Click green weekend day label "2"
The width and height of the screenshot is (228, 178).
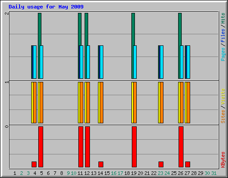tap(21, 173)
